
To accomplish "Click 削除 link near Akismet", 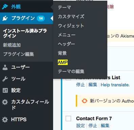I will [x=110, y=7].
